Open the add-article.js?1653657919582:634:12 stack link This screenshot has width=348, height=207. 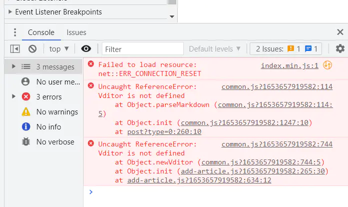click(x=199, y=180)
